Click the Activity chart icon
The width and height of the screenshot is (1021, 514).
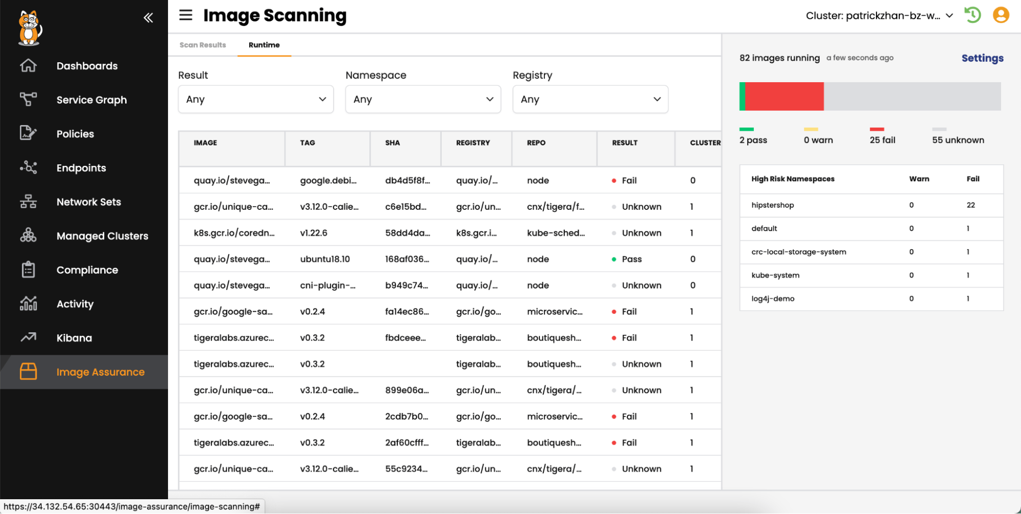click(x=28, y=304)
